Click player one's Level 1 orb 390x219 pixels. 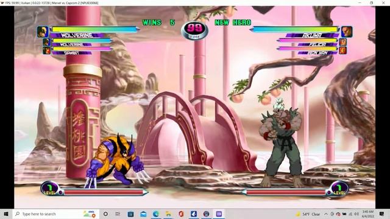point(50,189)
